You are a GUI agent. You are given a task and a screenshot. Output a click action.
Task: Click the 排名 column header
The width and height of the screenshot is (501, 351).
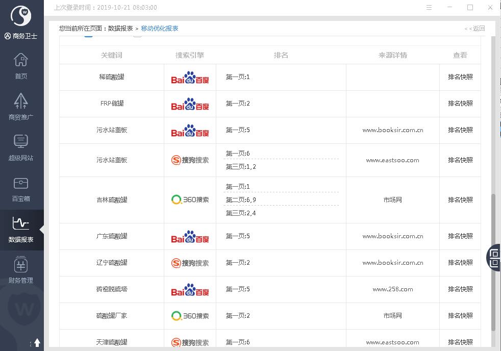click(281, 55)
